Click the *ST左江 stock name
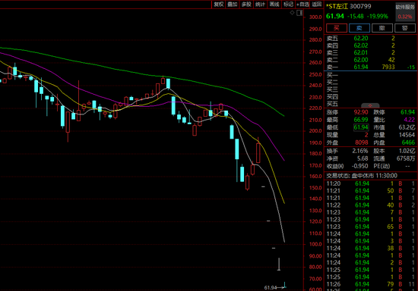 [337, 6]
